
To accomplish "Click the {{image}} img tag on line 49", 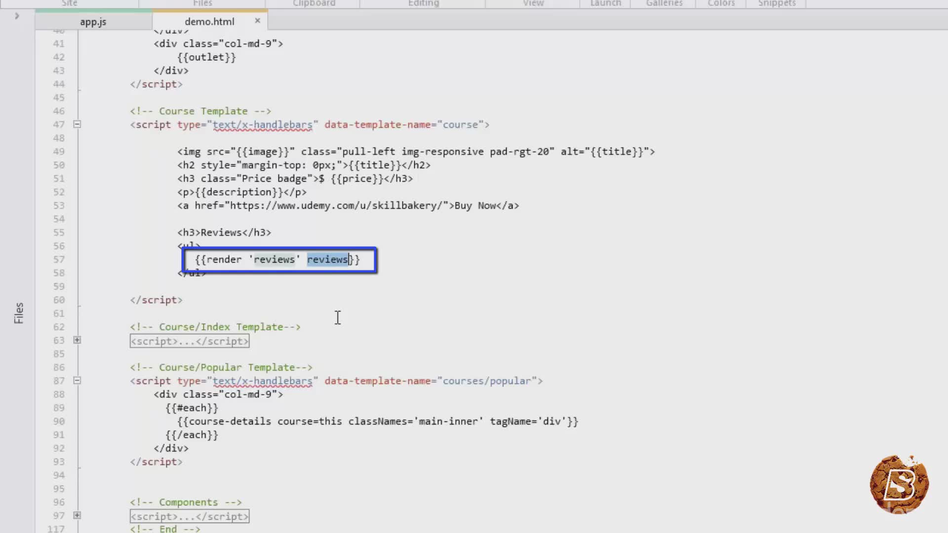I will (x=416, y=152).
